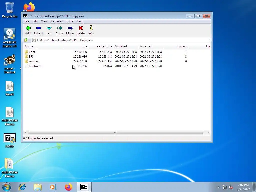The width and height of the screenshot is (256, 192).
Task: Click the Copy toolbar icon
Action: tap(59, 28)
